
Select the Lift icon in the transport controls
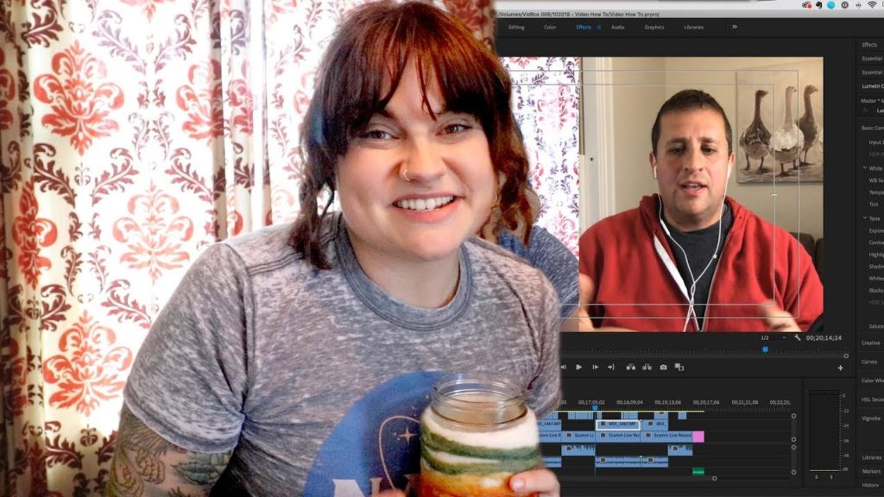point(629,368)
